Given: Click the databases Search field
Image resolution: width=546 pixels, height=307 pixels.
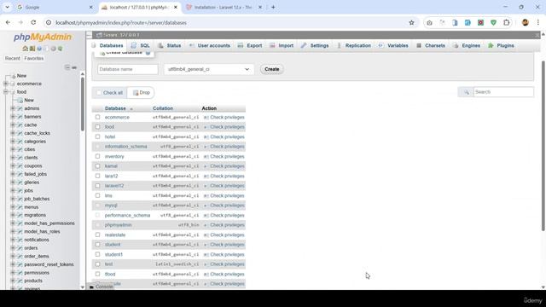Looking at the screenshot, I should click(503, 92).
